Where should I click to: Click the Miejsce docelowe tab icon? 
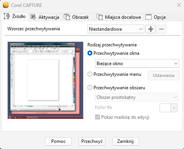pyautogui.click(x=100, y=17)
